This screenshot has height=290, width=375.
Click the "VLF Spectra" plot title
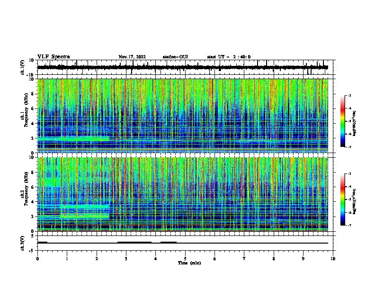(54, 57)
